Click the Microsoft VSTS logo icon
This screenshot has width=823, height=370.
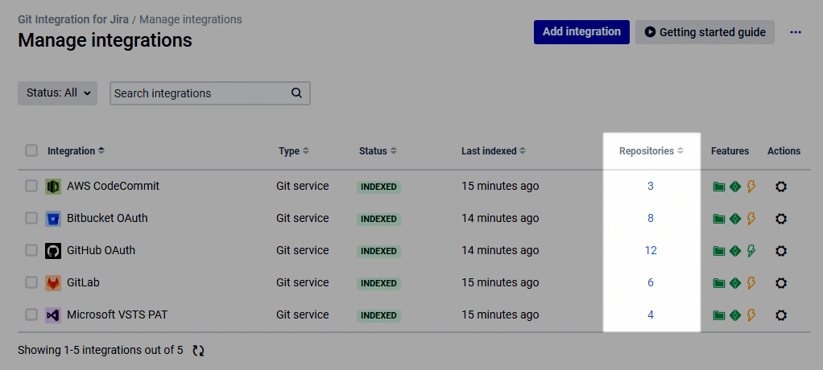53,315
